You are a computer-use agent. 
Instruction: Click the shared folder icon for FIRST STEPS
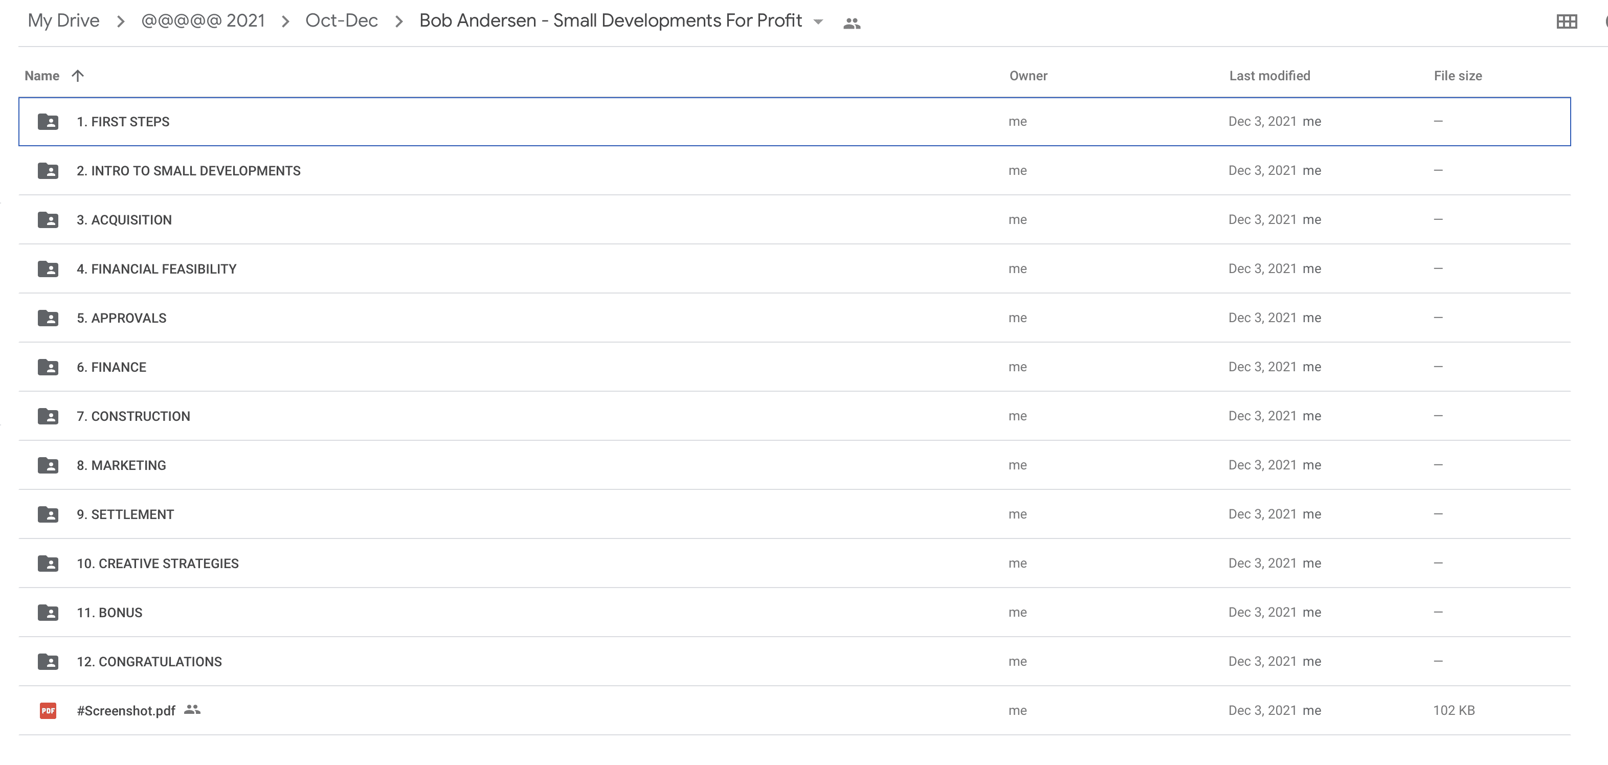coord(48,121)
